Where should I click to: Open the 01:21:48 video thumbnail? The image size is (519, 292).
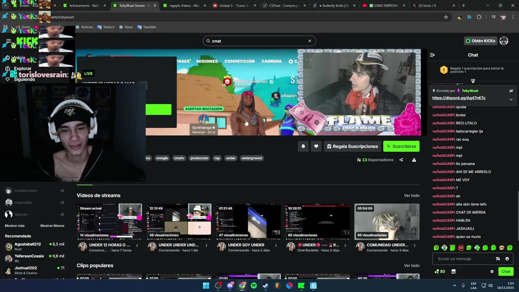click(x=248, y=222)
